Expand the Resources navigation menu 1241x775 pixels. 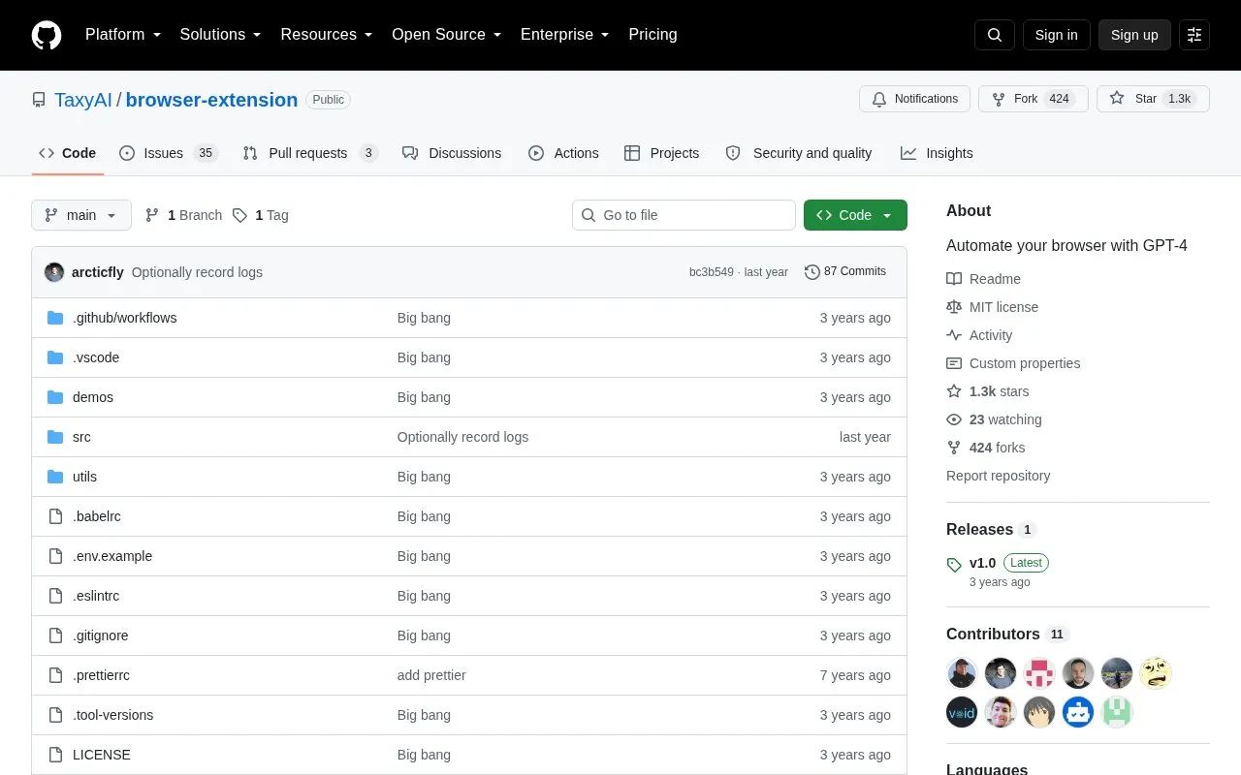pos(327,35)
